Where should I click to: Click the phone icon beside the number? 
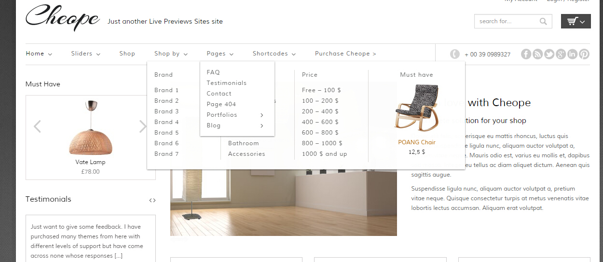point(454,54)
